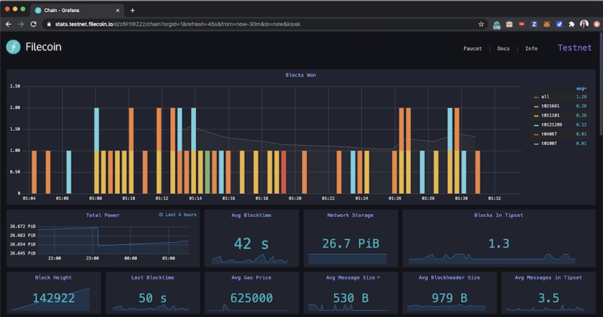Click the padlock site info icon
The image size is (603, 317).
point(49,24)
